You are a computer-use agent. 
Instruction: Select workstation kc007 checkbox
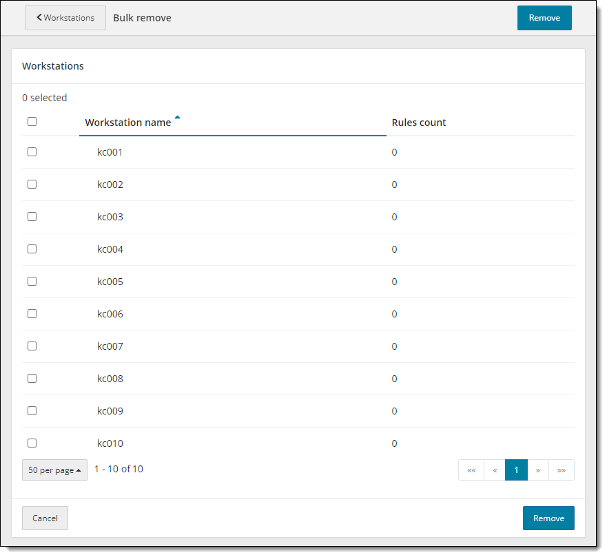32,346
